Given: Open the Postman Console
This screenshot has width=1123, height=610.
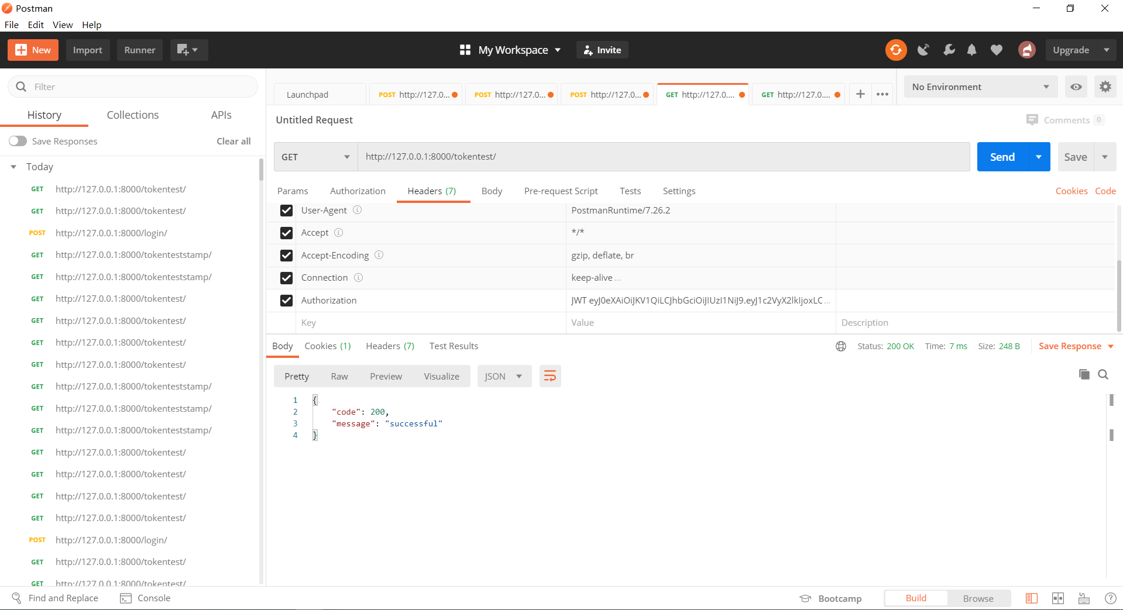Looking at the screenshot, I should pos(145,598).
